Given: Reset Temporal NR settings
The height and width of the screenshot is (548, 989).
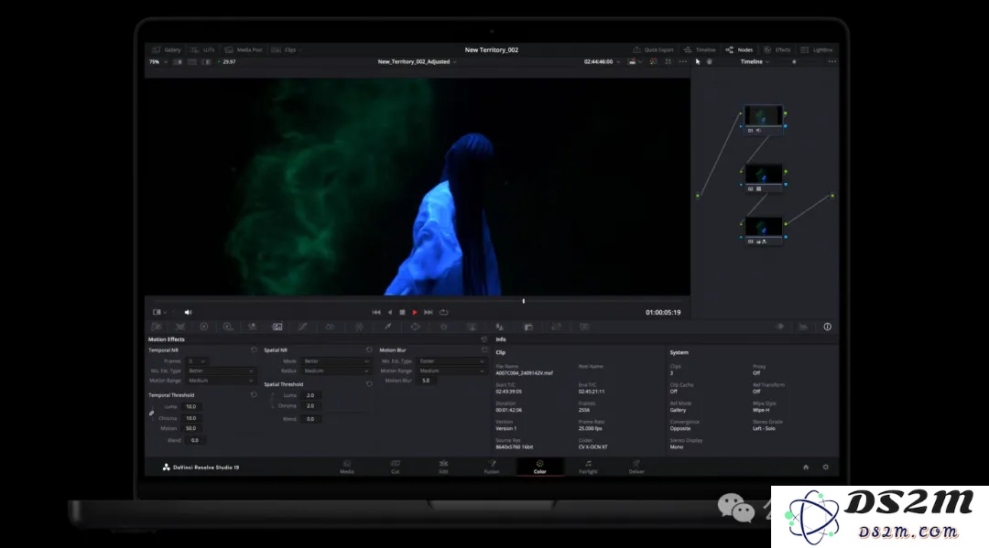Looking at the screenshot, I should click(254, 350).
